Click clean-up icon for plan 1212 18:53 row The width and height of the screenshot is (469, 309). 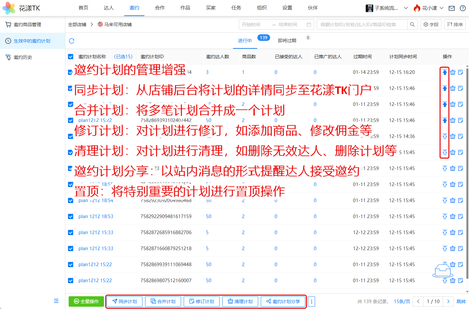453,216
